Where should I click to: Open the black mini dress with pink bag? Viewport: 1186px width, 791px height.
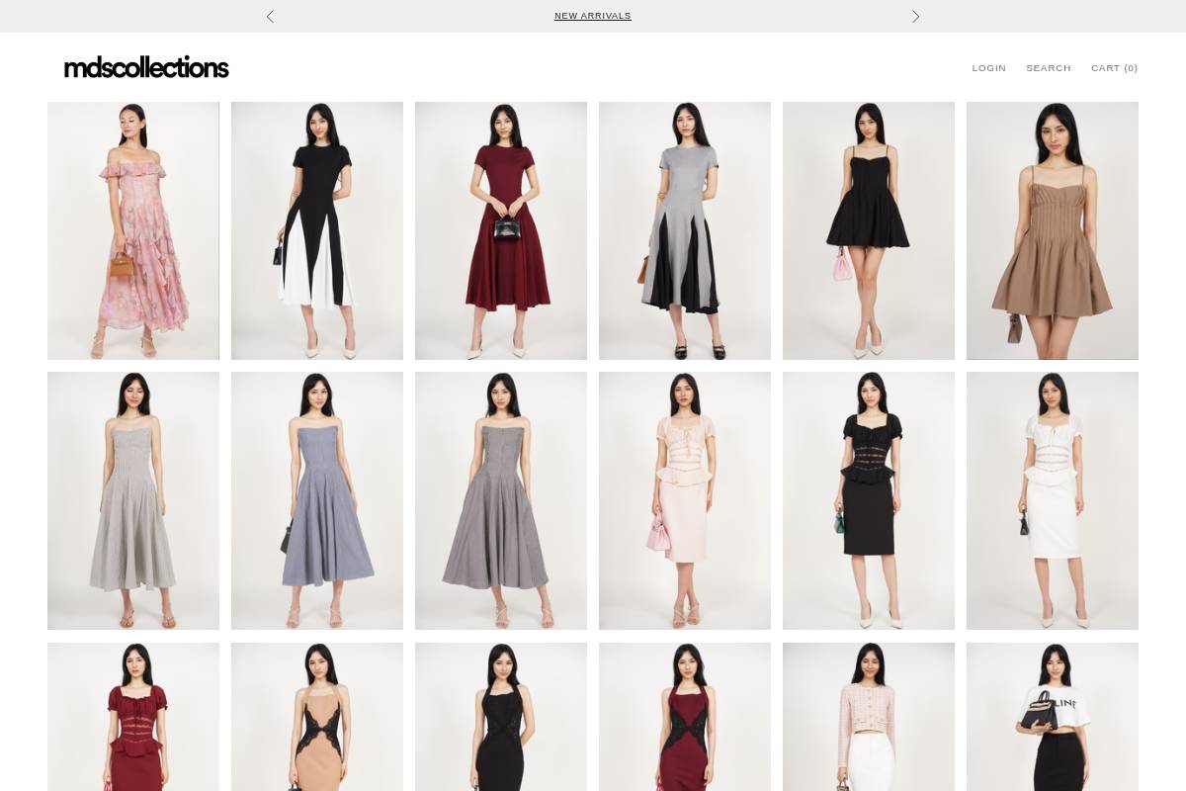click(869, 230)
